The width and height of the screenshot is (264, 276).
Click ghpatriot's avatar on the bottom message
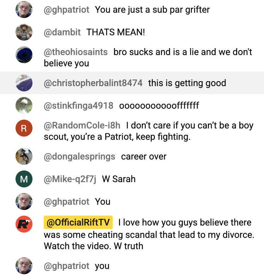point(24,266)
